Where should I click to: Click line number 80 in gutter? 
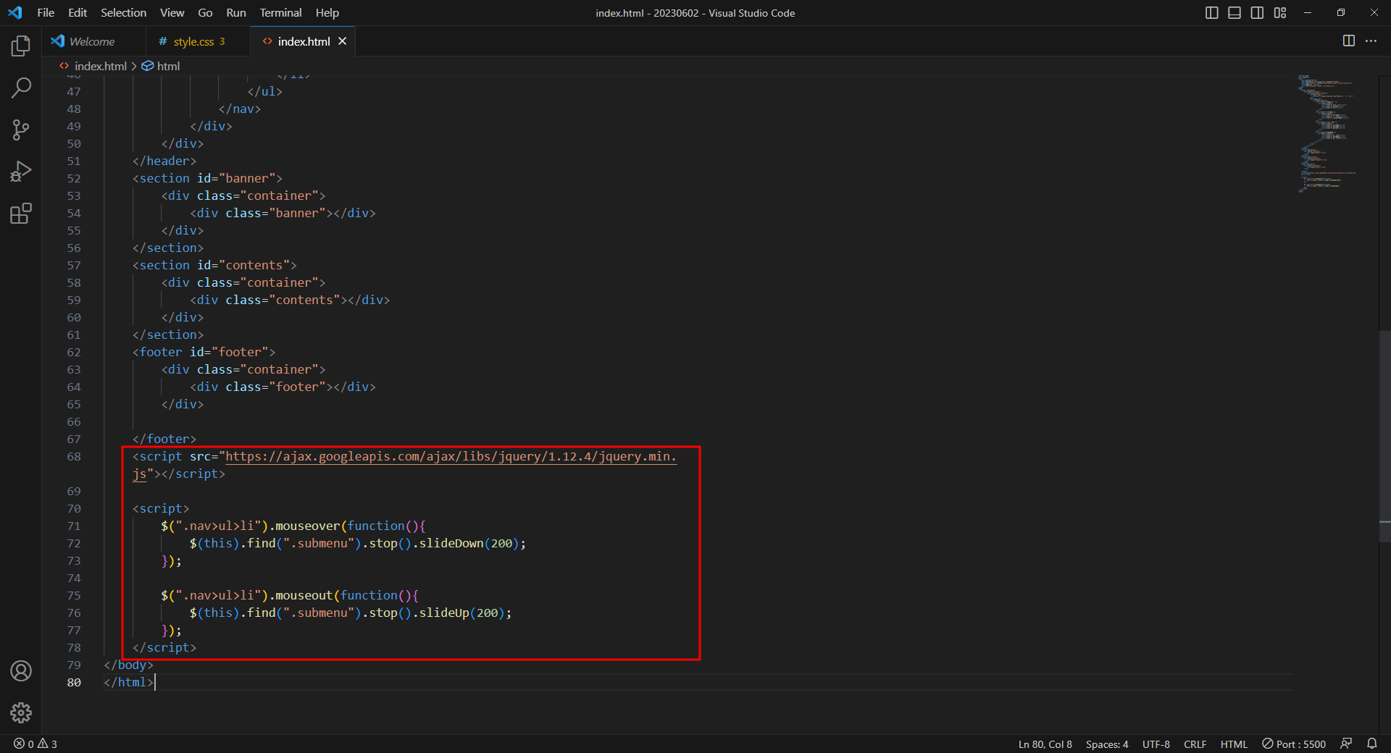click(74, 682)
